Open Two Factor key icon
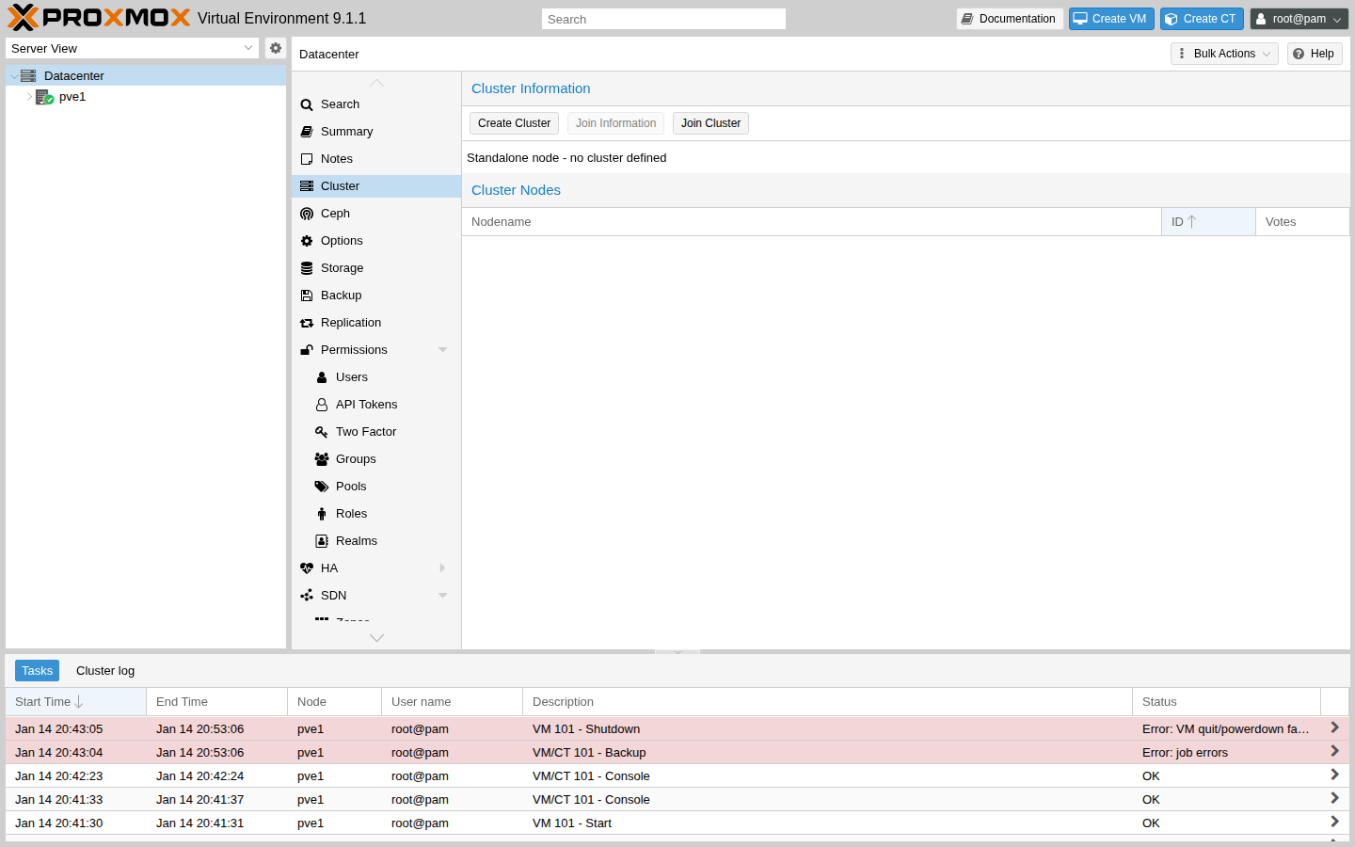Screen dimensions: 1355x847 pos(322,432)
